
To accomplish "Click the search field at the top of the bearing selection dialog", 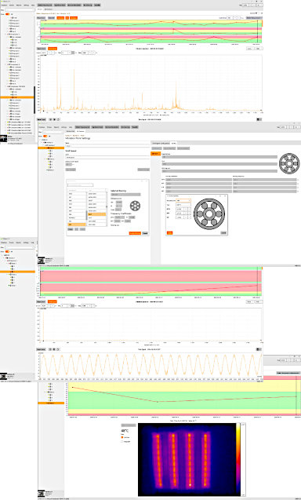I will (80, 185).
